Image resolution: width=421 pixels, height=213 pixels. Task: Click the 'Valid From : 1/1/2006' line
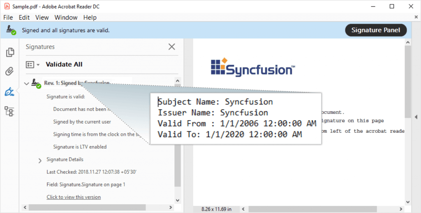click(237, 124)
